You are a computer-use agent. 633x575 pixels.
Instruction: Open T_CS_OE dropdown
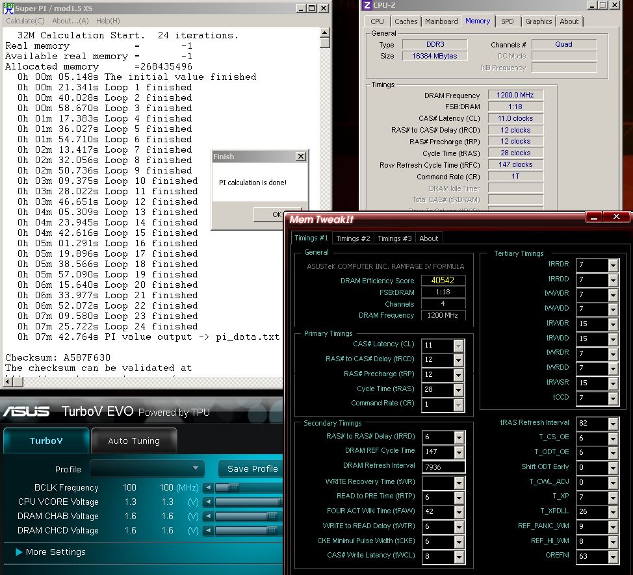click(x=613, y=438)
